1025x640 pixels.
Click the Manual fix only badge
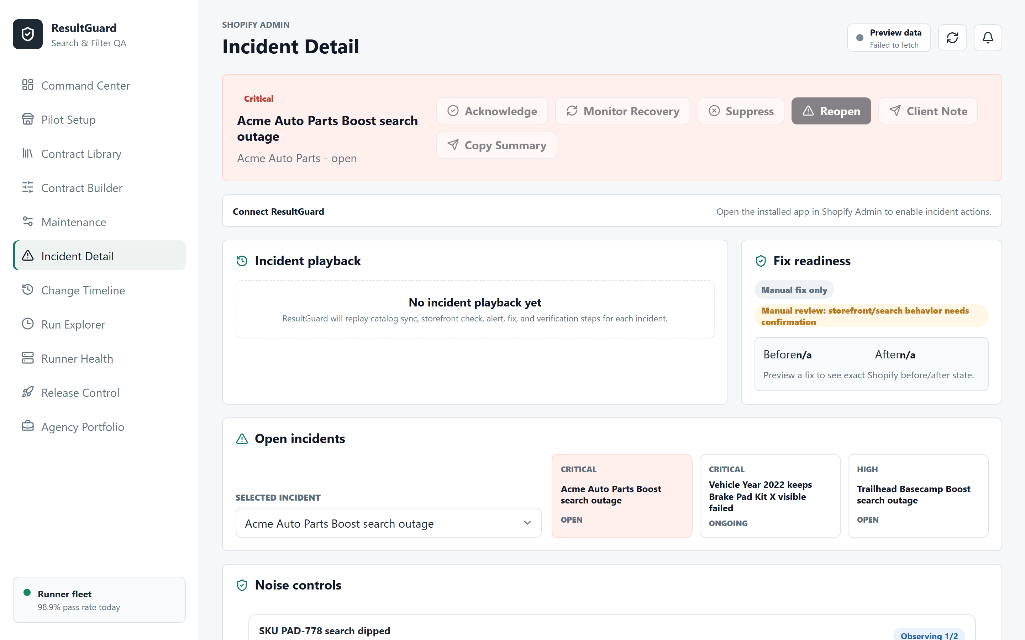pyautogui.click(x=794, y=290)
